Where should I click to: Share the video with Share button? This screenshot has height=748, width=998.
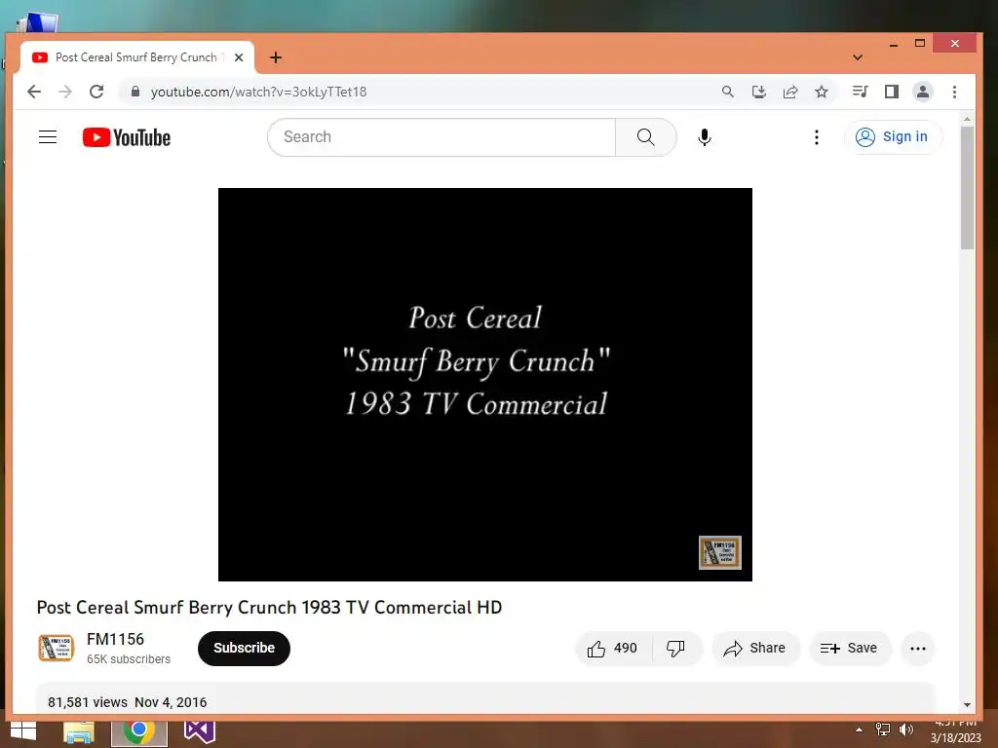click(755, 648)
